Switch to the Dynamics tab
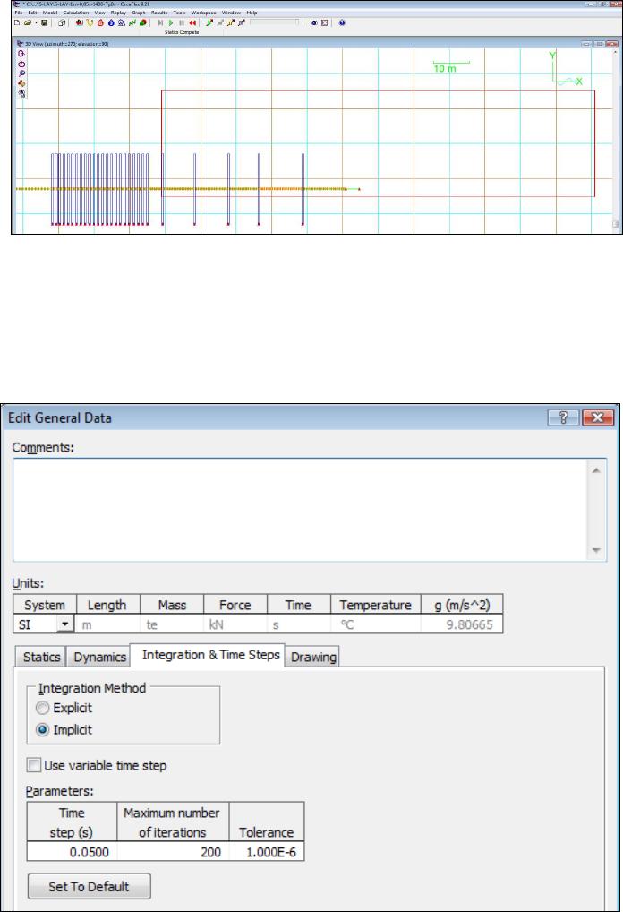Image resolution: width=623 pixels, height=912 pixels. tap(98, 658)
